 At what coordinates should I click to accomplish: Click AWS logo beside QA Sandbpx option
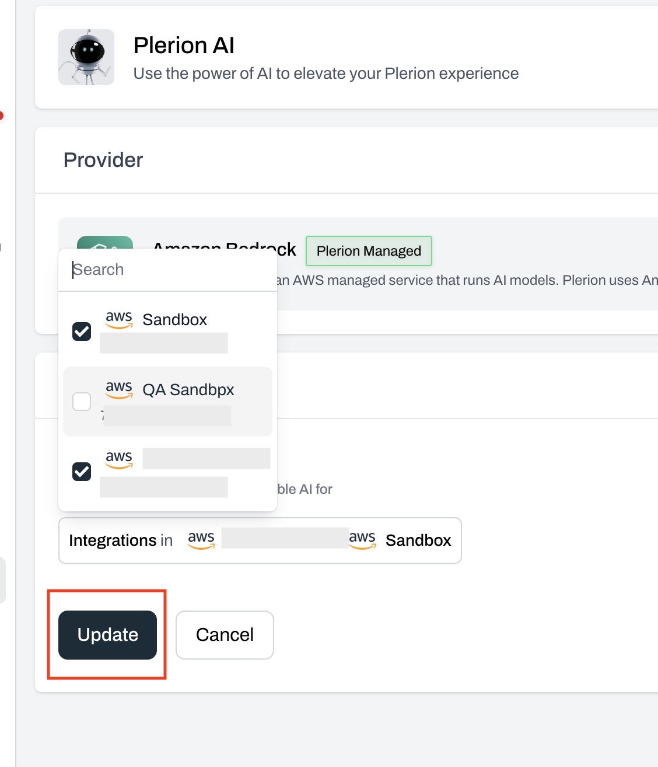(x=119, y=389)
